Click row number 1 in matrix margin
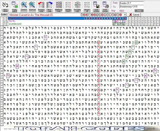Viewport: 160px width, 131px height. coord(2,28)
